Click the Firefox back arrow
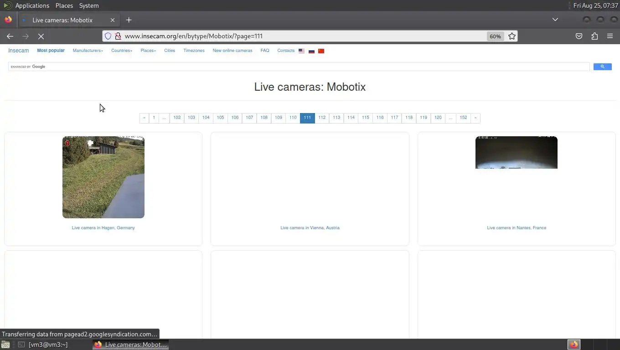Screen dimensions: 620x350 coord(10,36)
